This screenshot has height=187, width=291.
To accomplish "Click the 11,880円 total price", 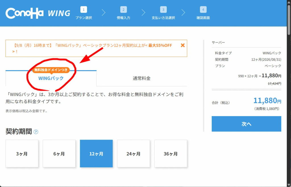I will click(x=267, y=101).
